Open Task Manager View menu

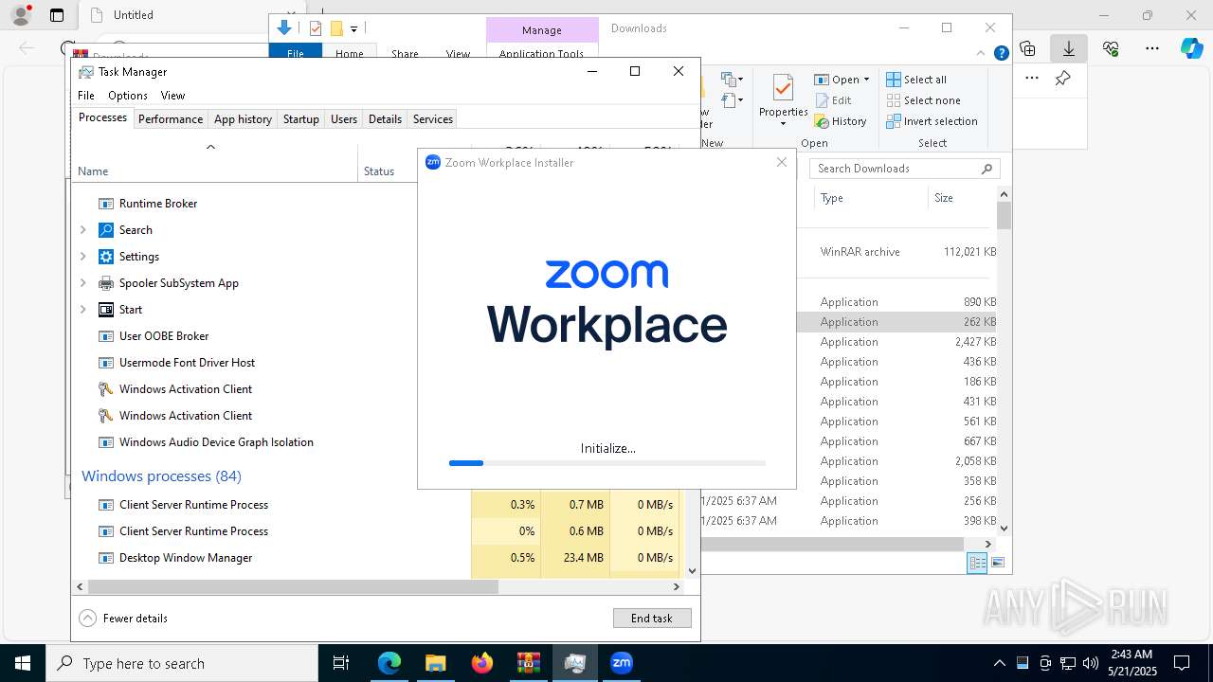[172, 96]
